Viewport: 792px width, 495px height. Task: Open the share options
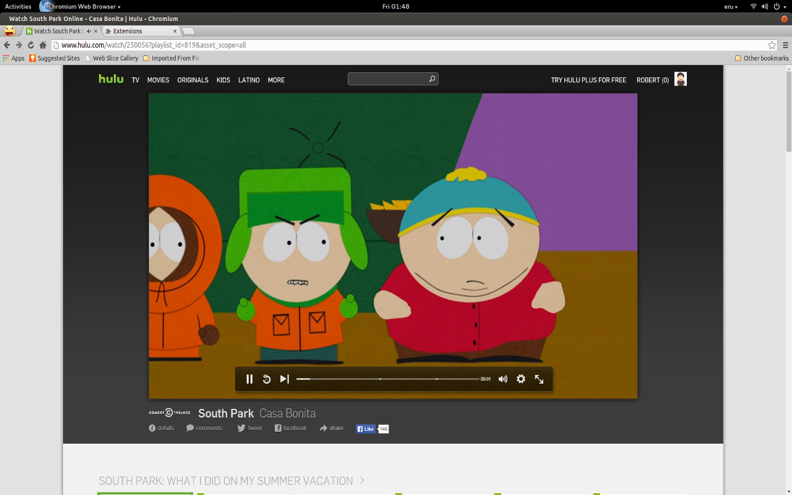332,428
